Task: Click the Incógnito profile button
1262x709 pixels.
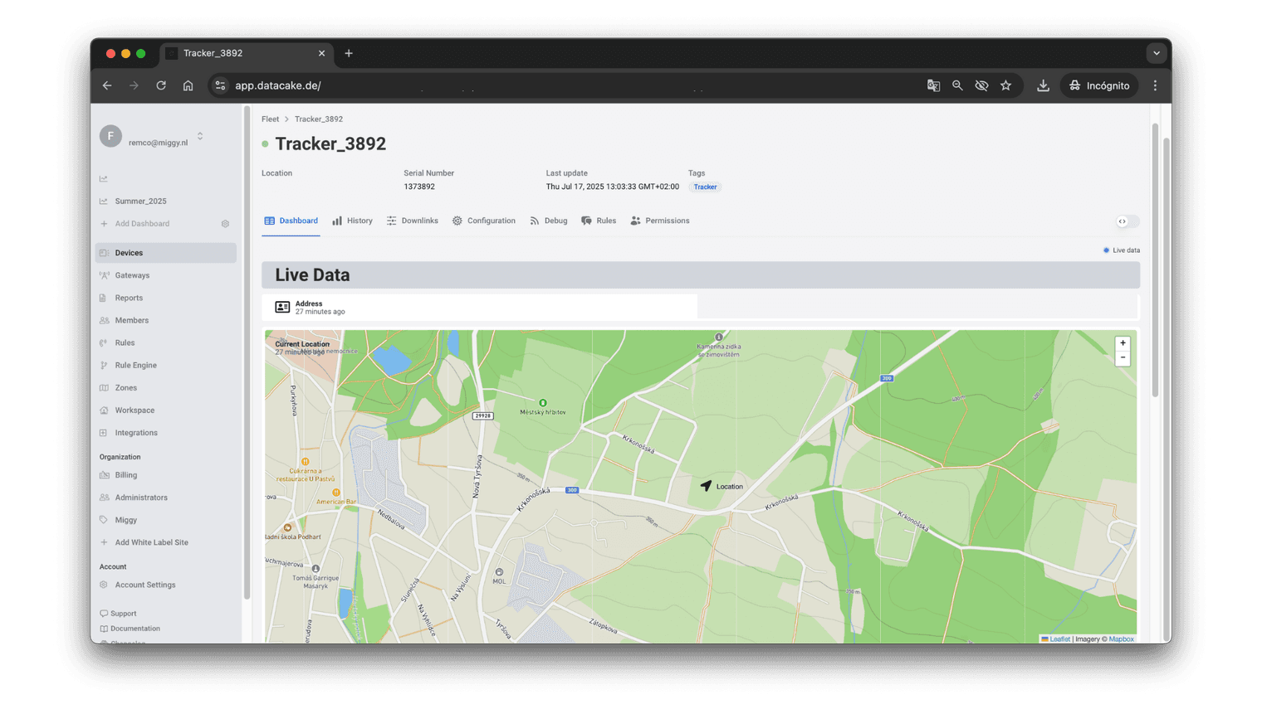Action: [x=1099, y=85]
